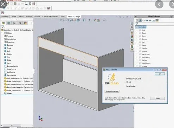Click the File Explorer folder task pane icon
Image resolution: width=174 pixels, height=128 pixels.
[132, 30]
